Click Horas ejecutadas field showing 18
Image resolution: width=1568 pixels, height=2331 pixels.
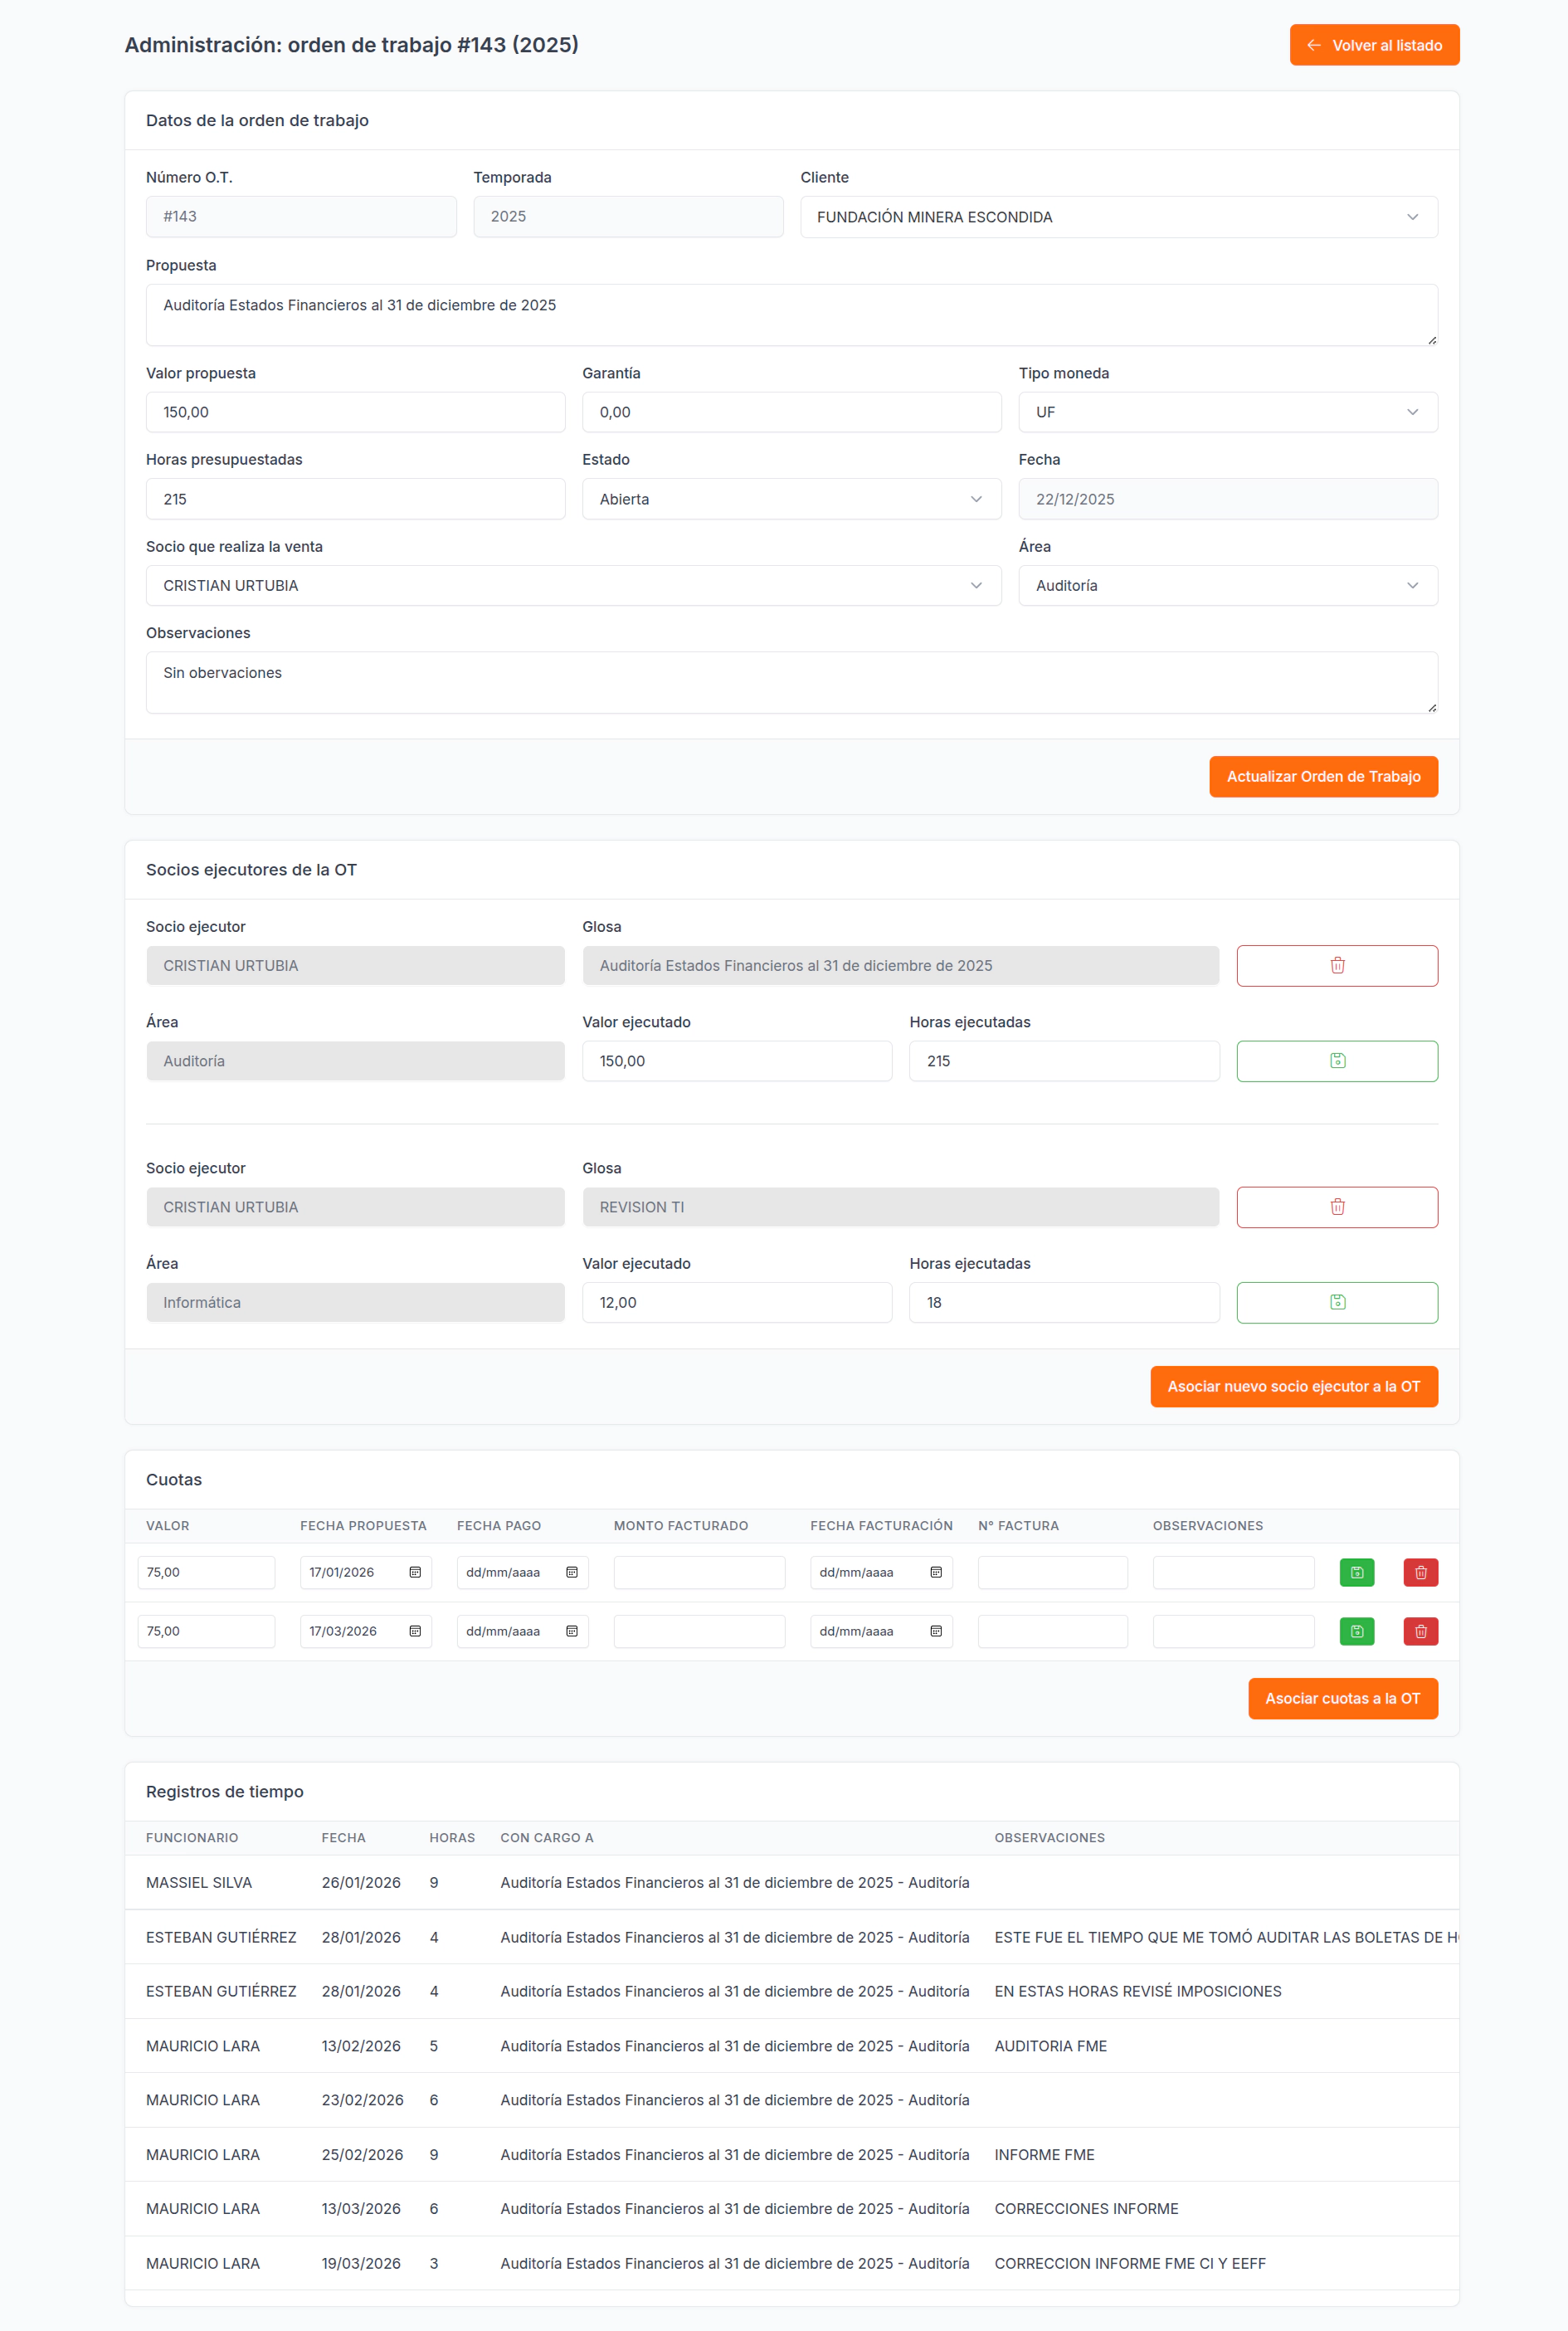(x=1063, y=1301)
